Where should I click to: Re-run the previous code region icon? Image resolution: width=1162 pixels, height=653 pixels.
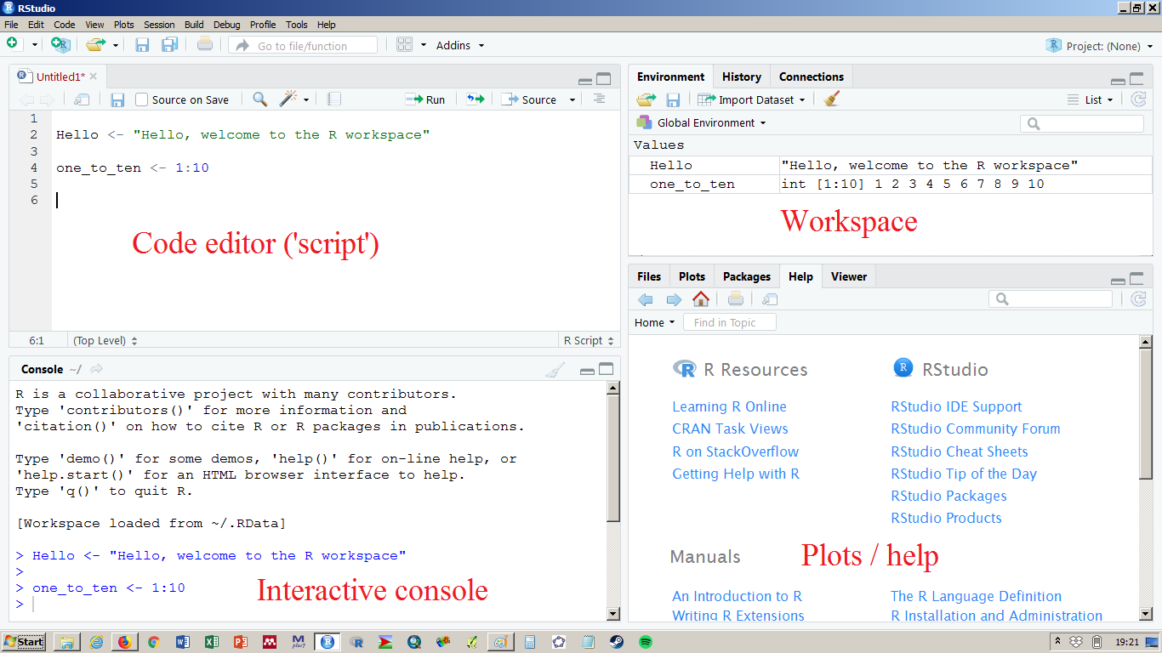click(476, 99)
